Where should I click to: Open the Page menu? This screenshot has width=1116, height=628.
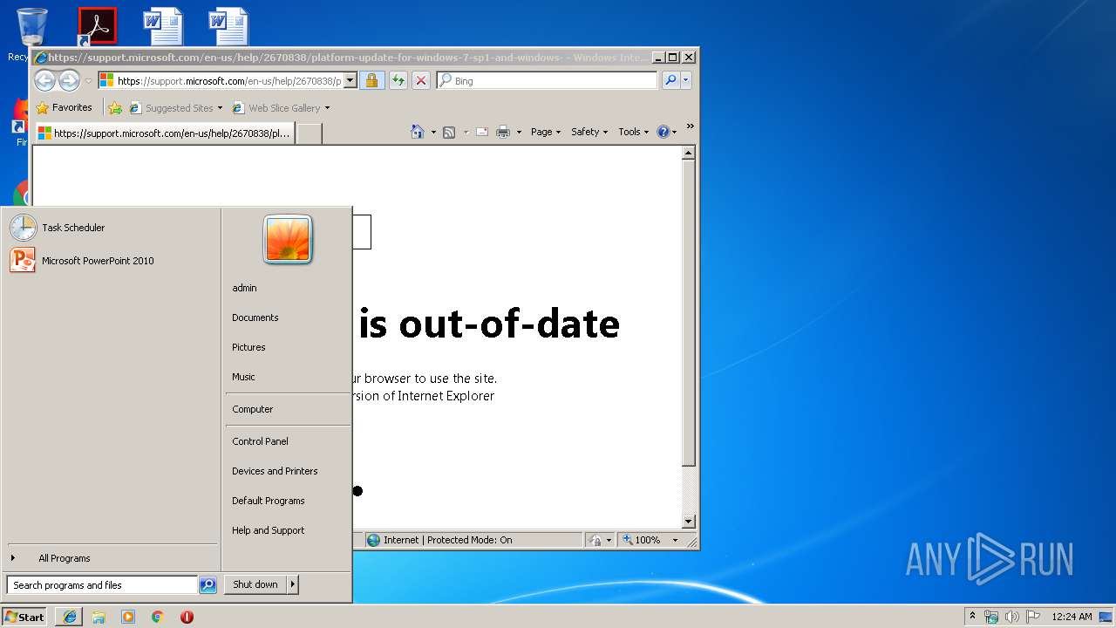tap(546, 132)
